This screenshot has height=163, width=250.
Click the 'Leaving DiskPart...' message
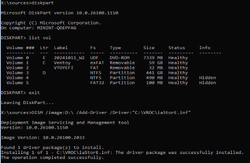tap(27, 103)
